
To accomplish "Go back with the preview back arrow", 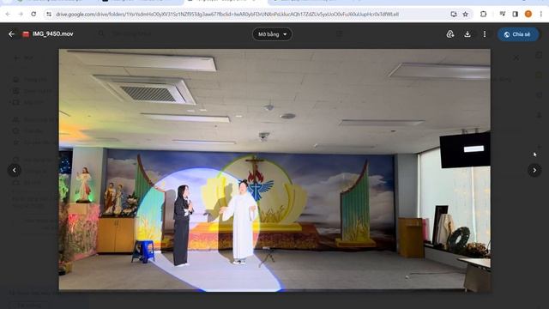I will pyautogui.click(x=11, y=34).
